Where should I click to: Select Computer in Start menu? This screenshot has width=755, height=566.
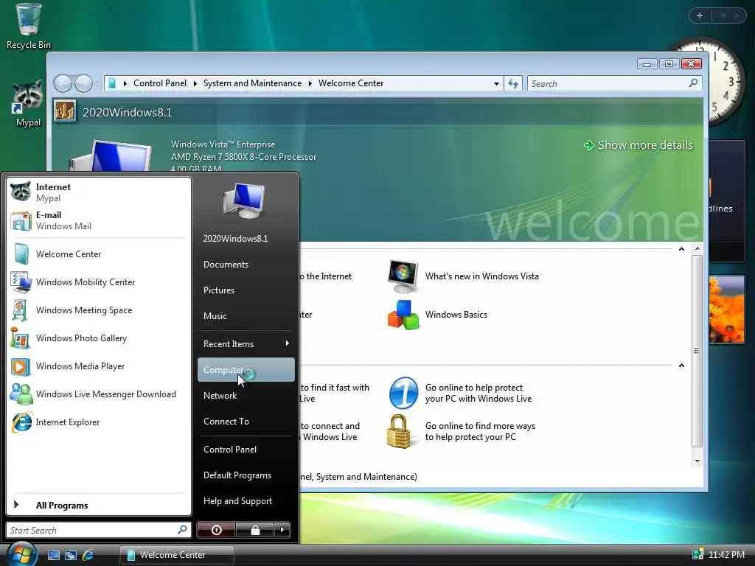point(246,370)
